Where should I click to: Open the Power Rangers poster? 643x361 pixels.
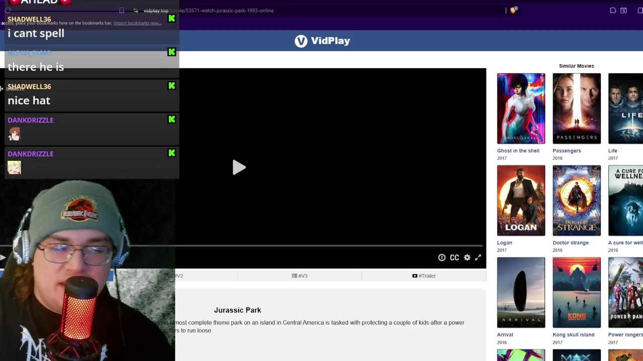click(625, 292)
